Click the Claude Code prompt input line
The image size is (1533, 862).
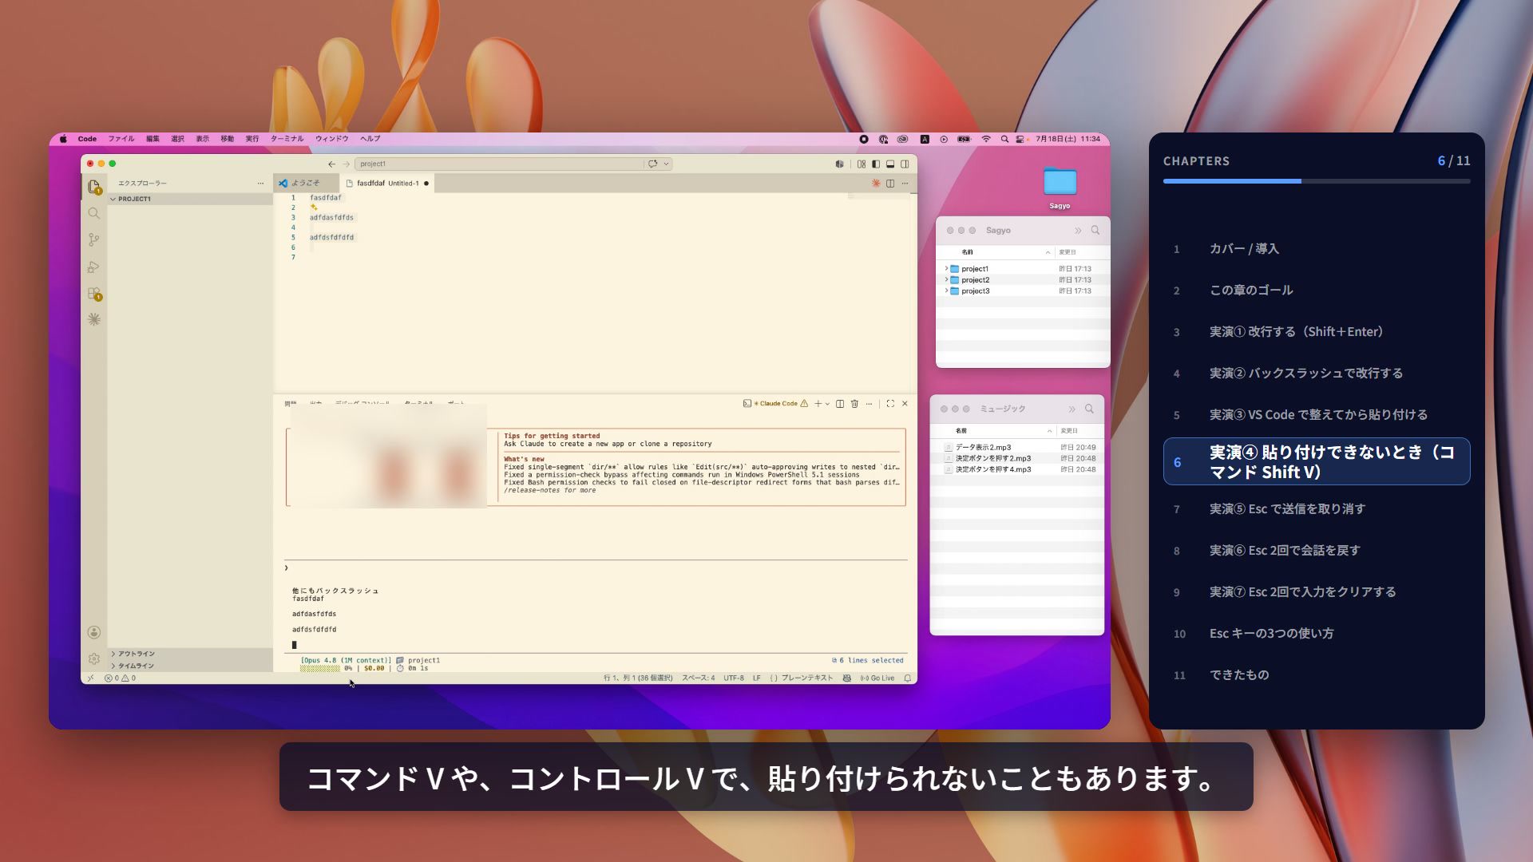coord(596,567)
